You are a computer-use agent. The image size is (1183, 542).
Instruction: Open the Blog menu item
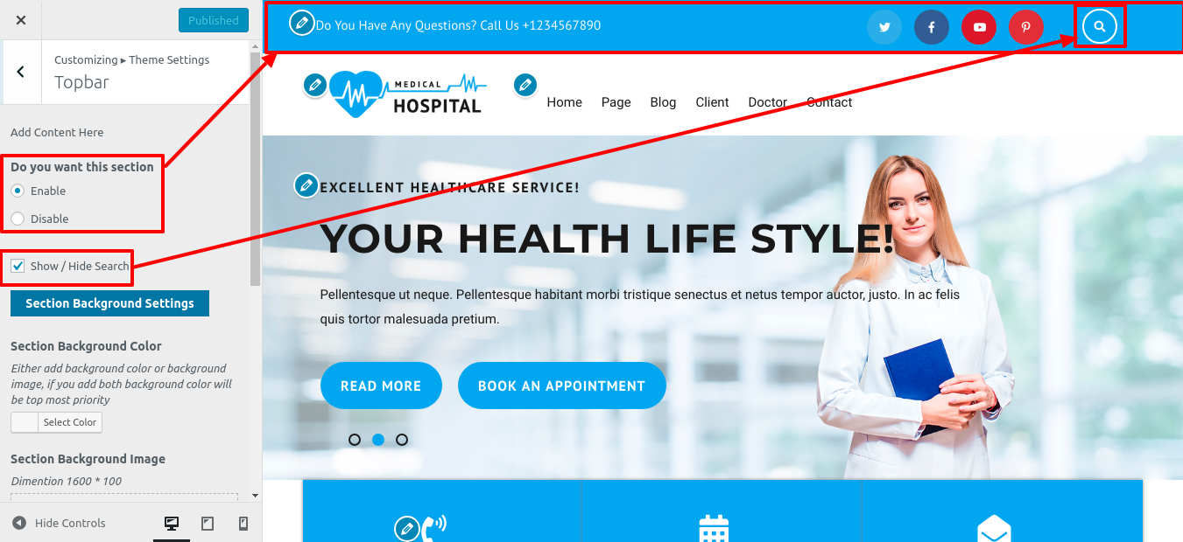tap(663, 102)
